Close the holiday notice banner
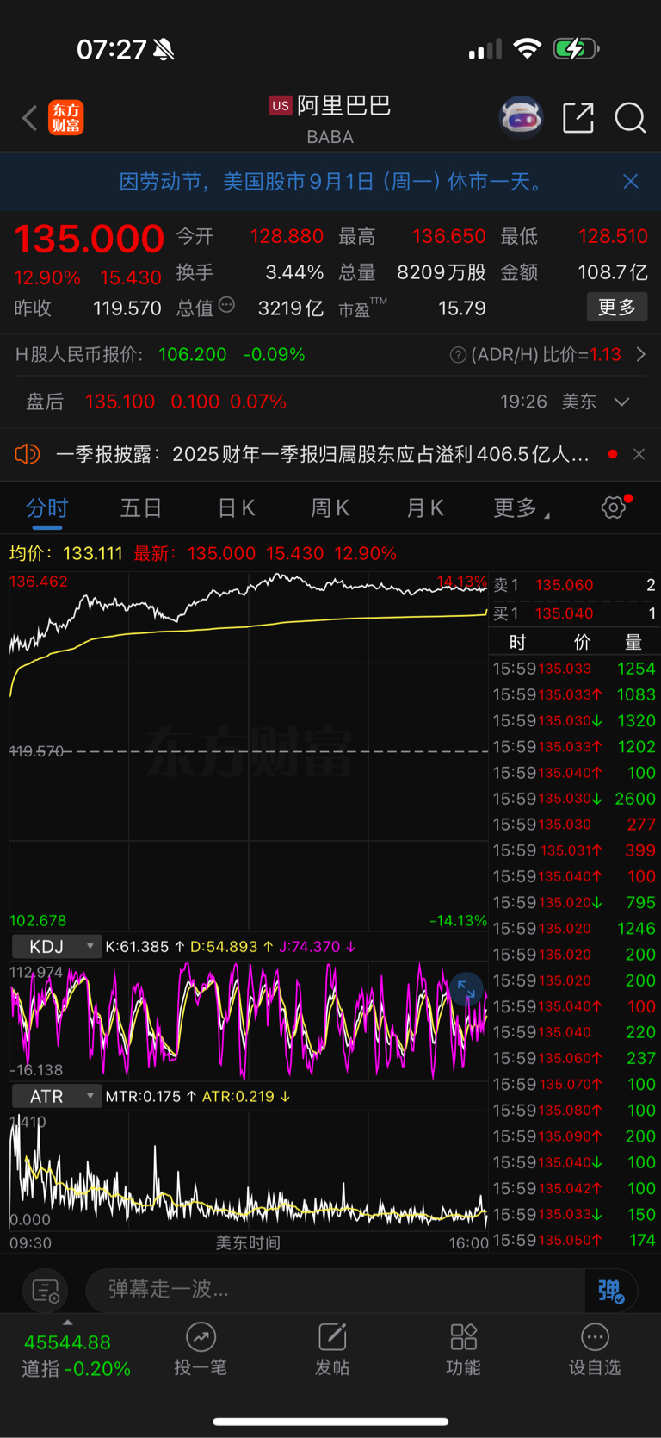 pos(631,181)
